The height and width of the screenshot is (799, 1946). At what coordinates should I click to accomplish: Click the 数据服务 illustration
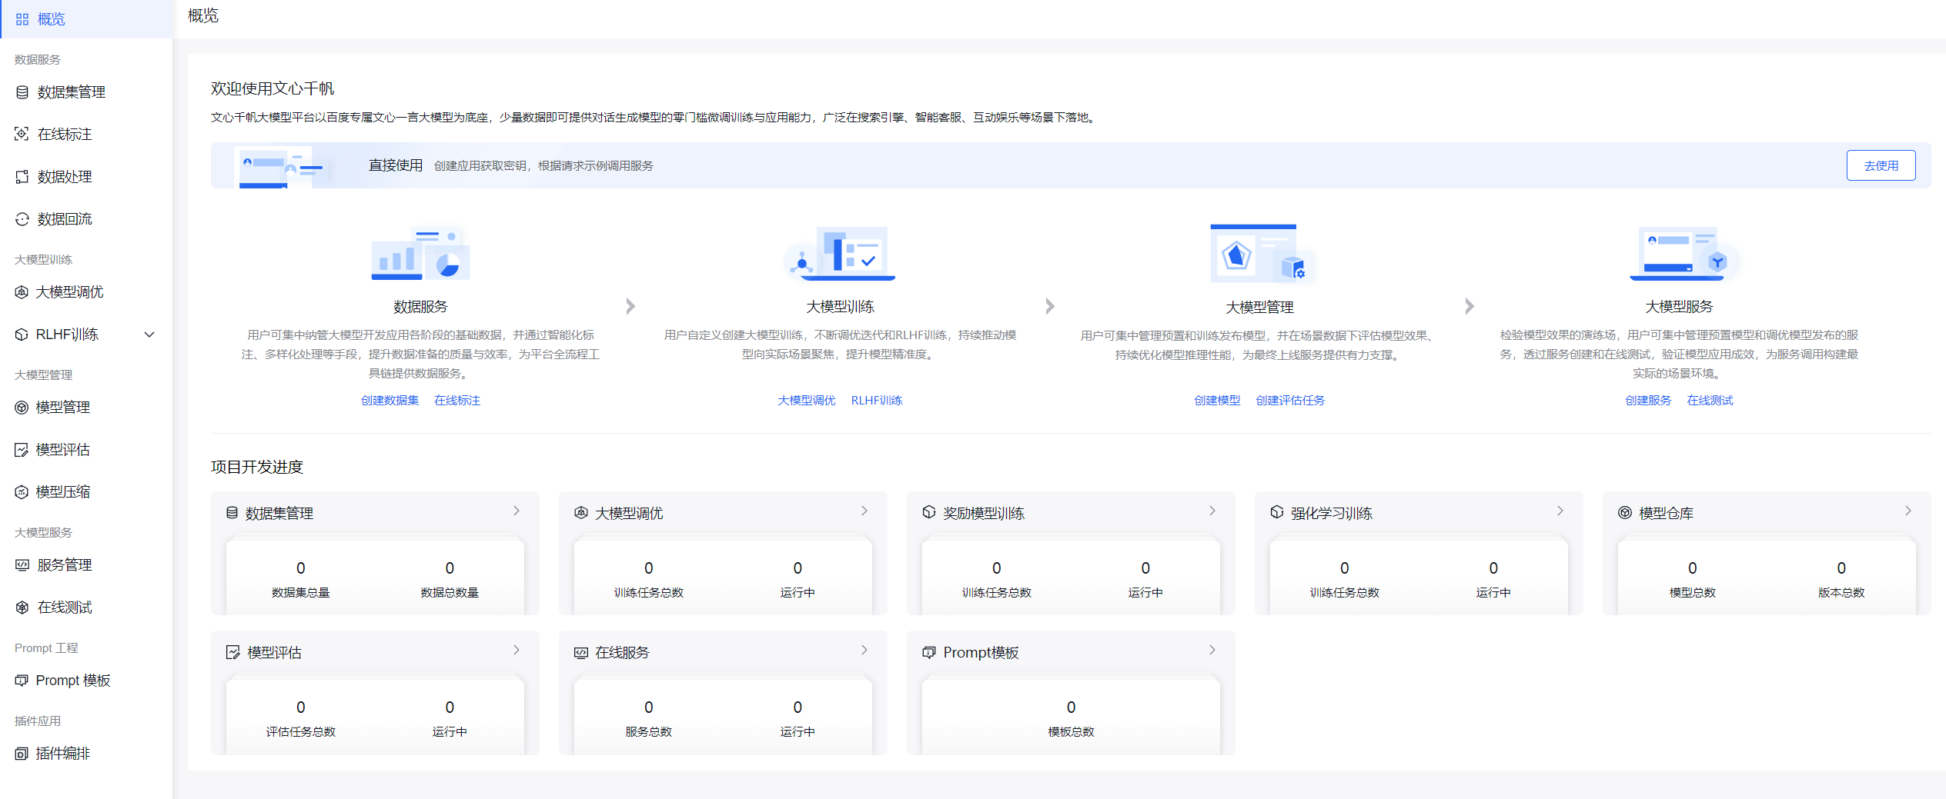tap(420, 254)
